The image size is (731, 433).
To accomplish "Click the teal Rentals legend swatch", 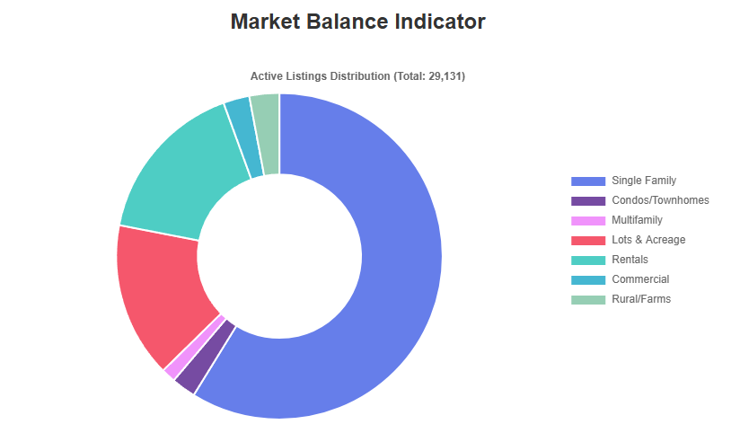I will click(x=588, y=260).
